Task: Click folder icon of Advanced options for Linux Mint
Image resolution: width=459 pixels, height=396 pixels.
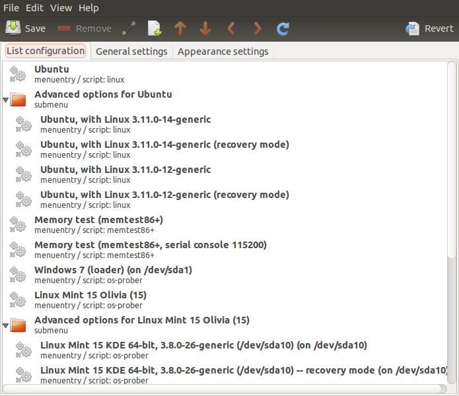Action: tap(18, 325)
